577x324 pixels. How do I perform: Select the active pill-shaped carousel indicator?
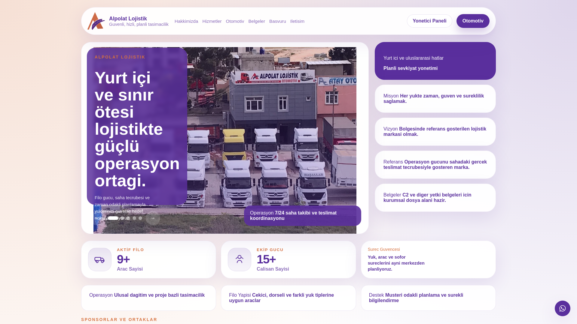click(x=113, y=218)
